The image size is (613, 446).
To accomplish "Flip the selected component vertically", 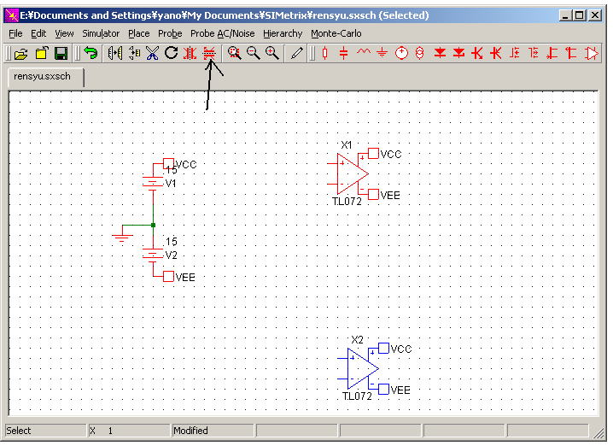I will (209, 53).
